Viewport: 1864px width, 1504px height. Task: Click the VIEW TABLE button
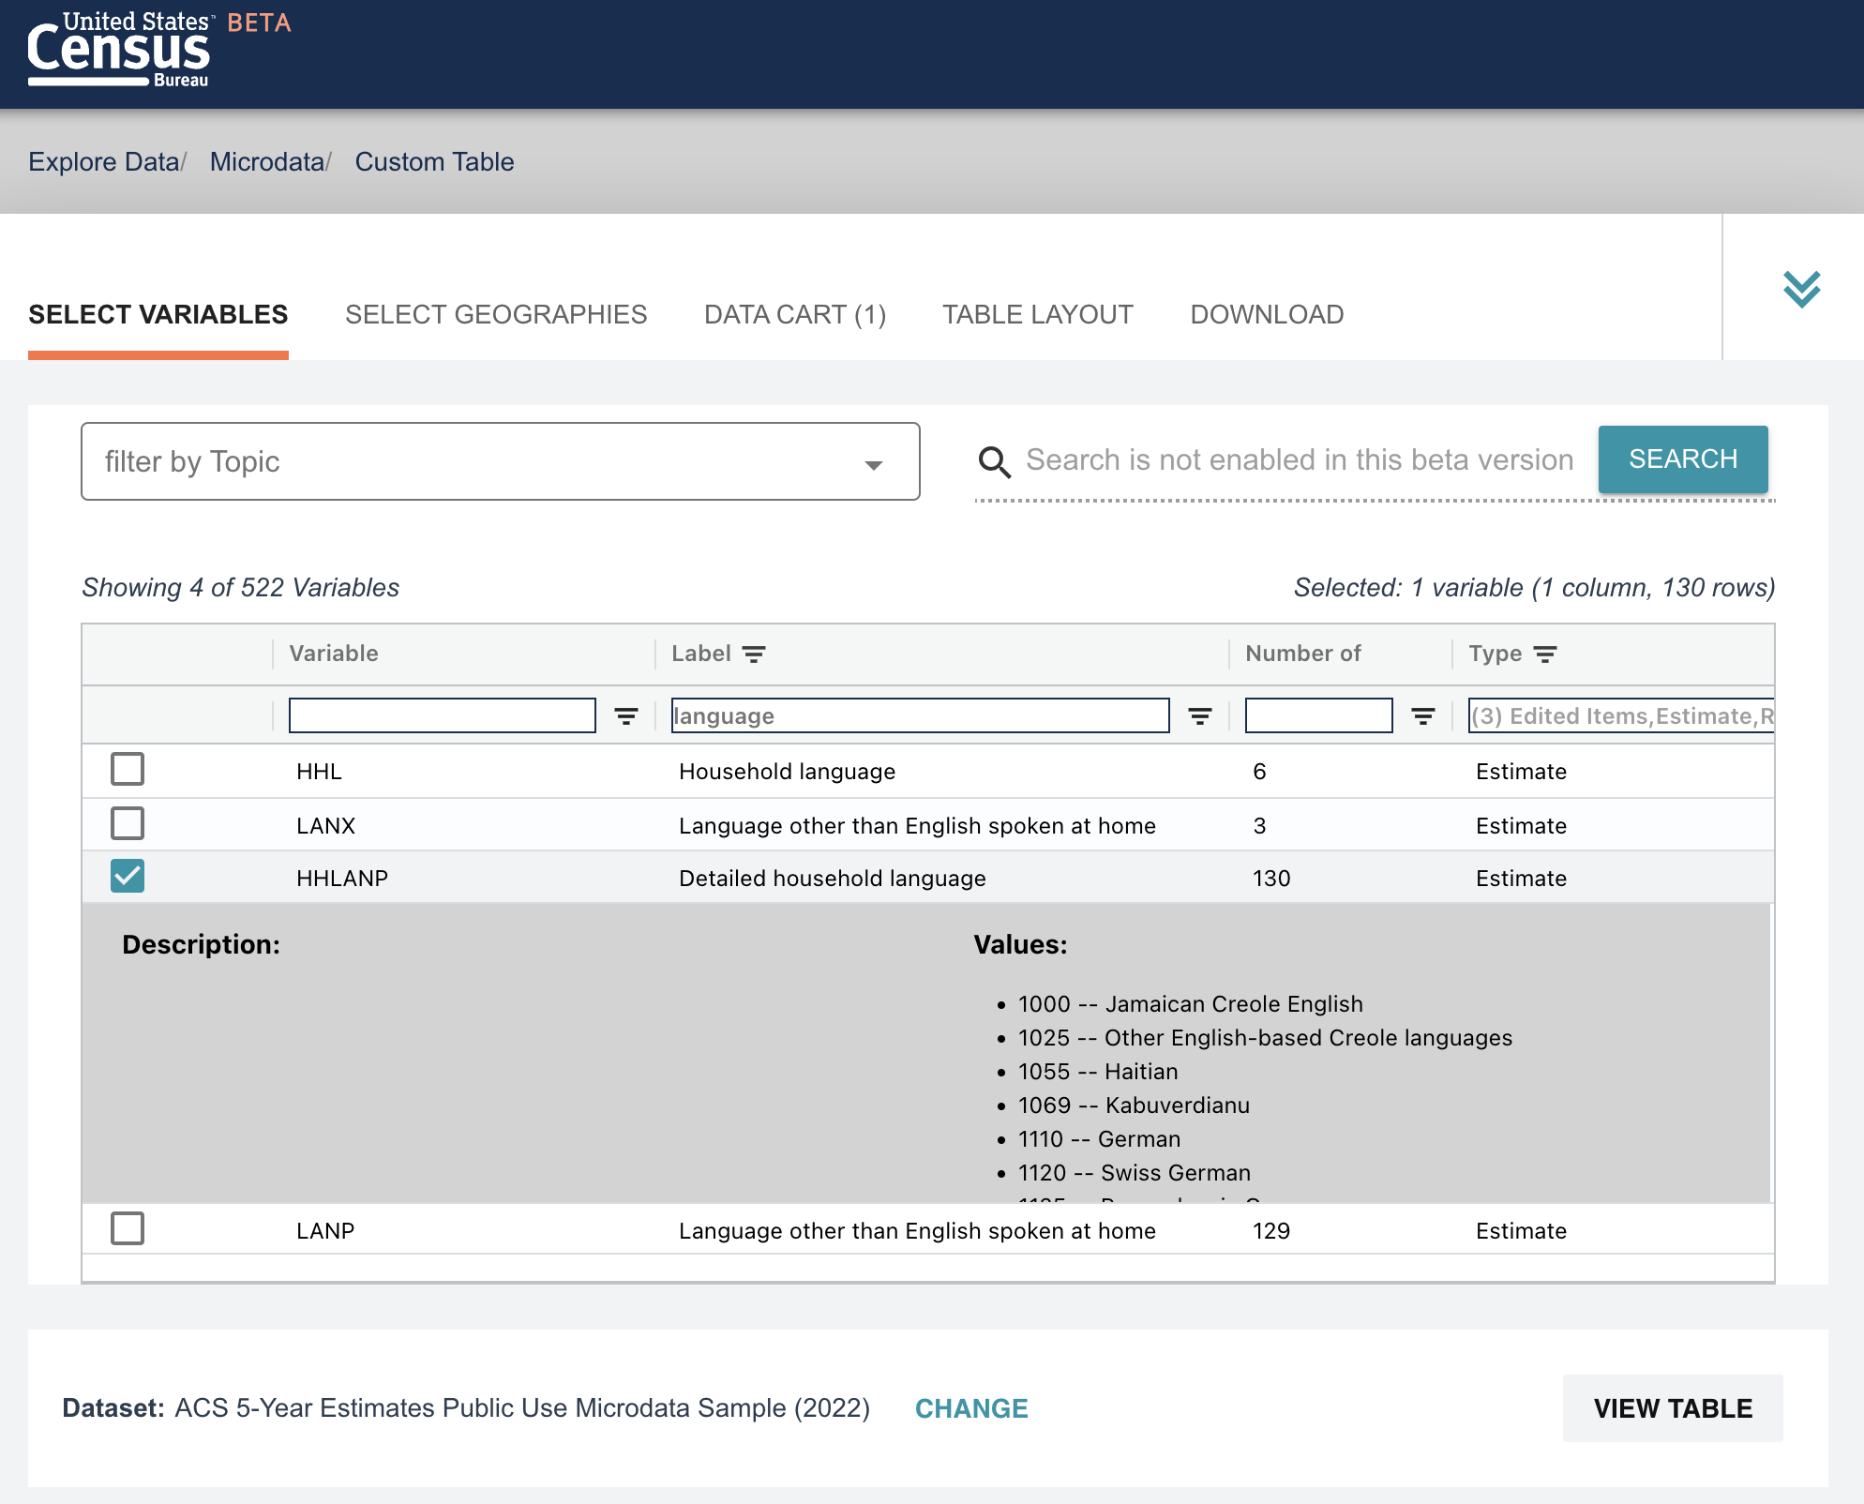click(x=1672, y=1407)
